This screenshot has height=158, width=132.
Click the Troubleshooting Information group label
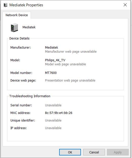tap(30, 96)
